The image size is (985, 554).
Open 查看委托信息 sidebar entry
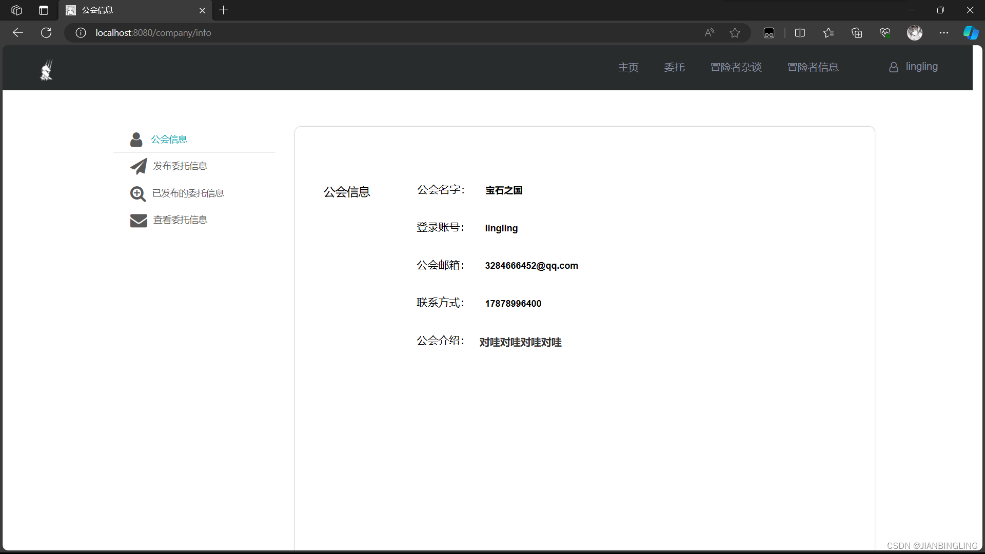180,220
